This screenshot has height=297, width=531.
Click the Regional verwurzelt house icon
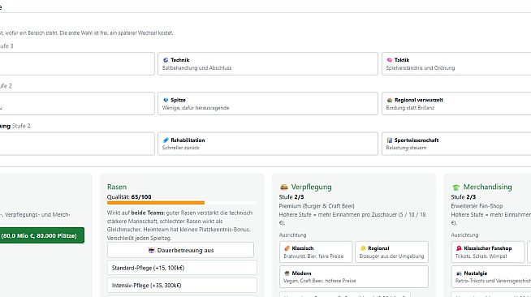click(390, 100)
